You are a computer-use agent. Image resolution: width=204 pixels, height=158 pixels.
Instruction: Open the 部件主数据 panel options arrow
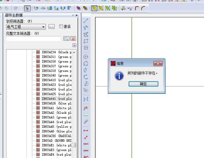(x=73, y=15)
